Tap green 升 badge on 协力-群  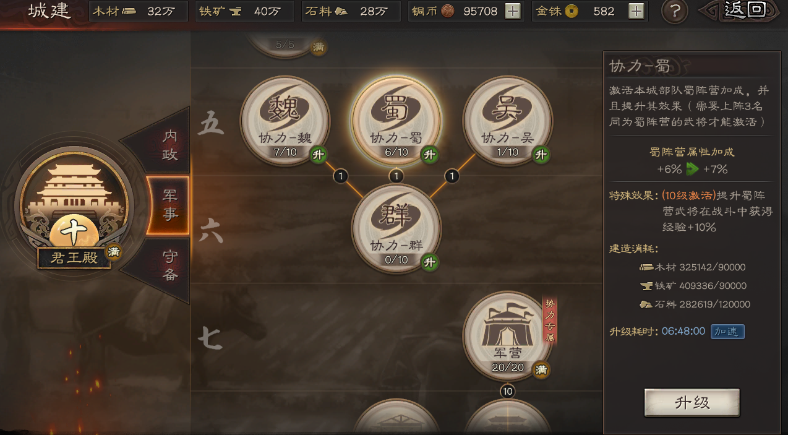click(x=429, y=262)
